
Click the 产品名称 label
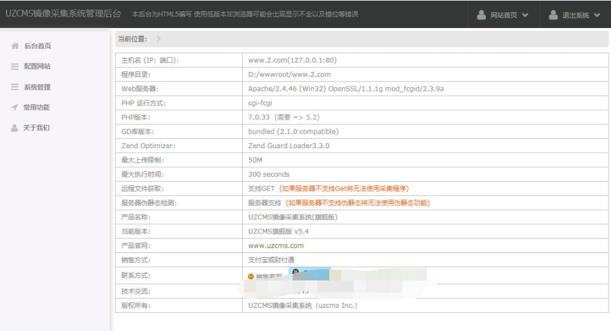click(136, 217)
